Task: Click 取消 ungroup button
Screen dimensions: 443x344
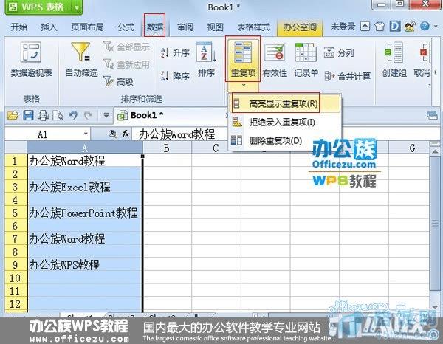Action: (422, 59)
